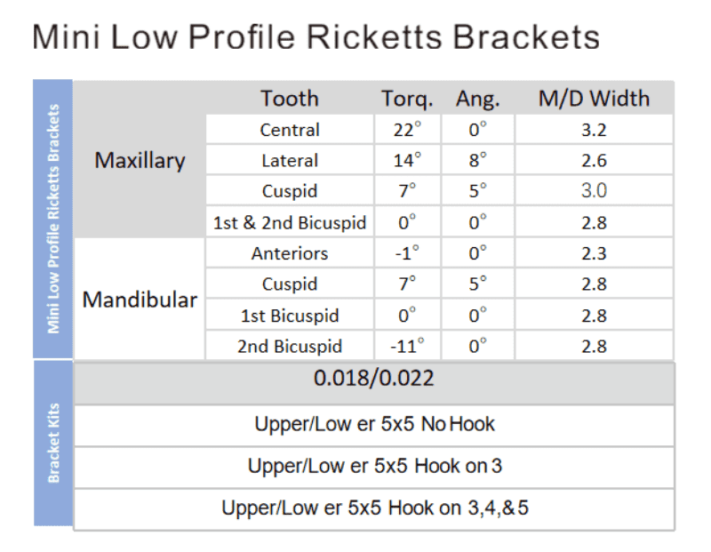Select the vertical Bracket Kits side label

53,444
